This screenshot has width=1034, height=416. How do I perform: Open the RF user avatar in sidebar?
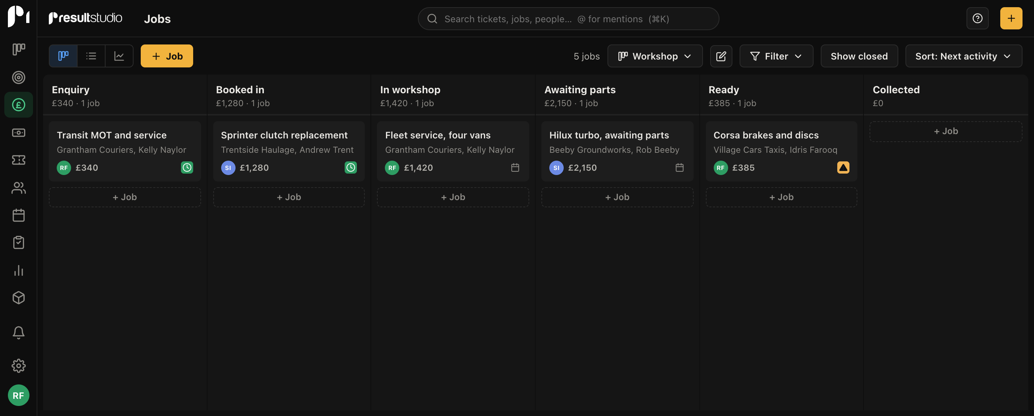pyautogui.click(x=18, y=395)
